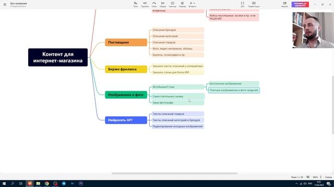Open Windows taskbar search
The height and width of the screenshot is (187, 334).
pyautogui.click(x=13, y=183)
